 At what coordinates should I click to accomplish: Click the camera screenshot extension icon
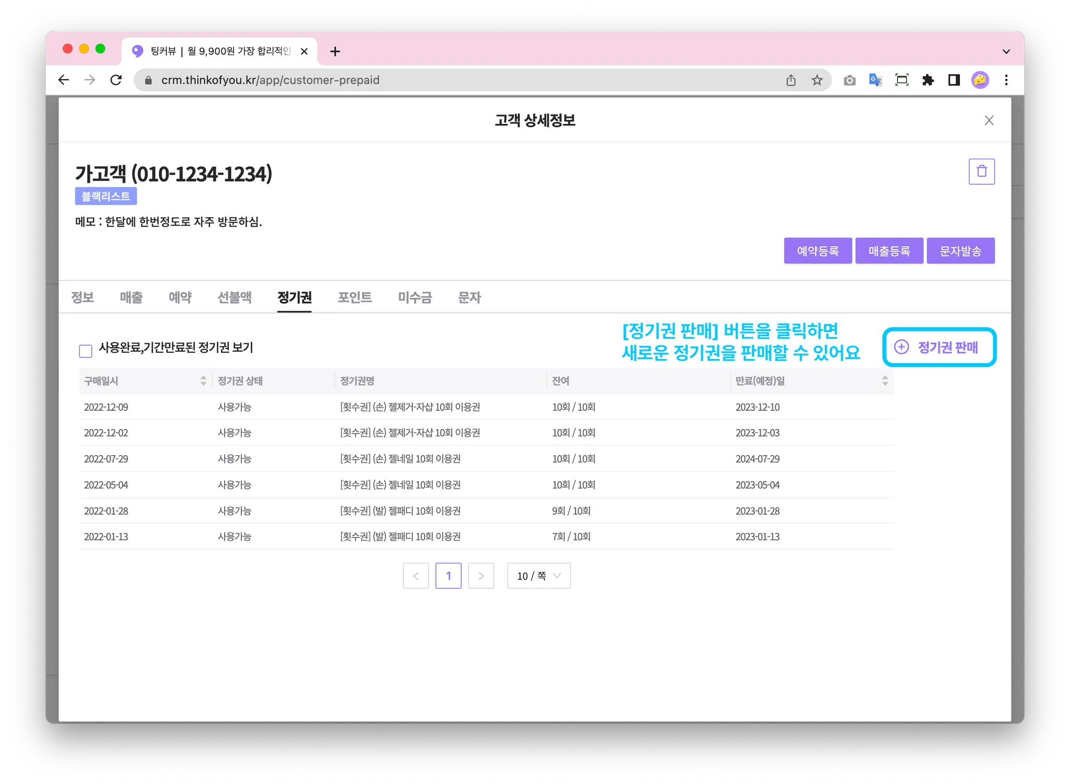click(849, 80)
